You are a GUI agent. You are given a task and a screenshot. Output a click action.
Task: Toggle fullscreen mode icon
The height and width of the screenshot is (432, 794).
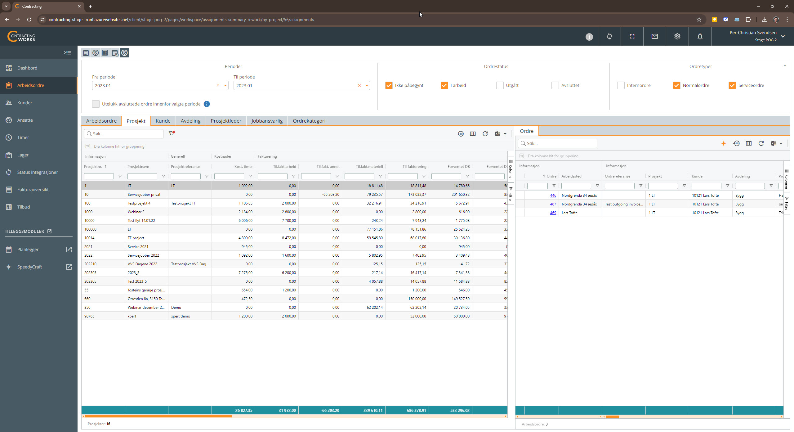(x=632, y=36)
